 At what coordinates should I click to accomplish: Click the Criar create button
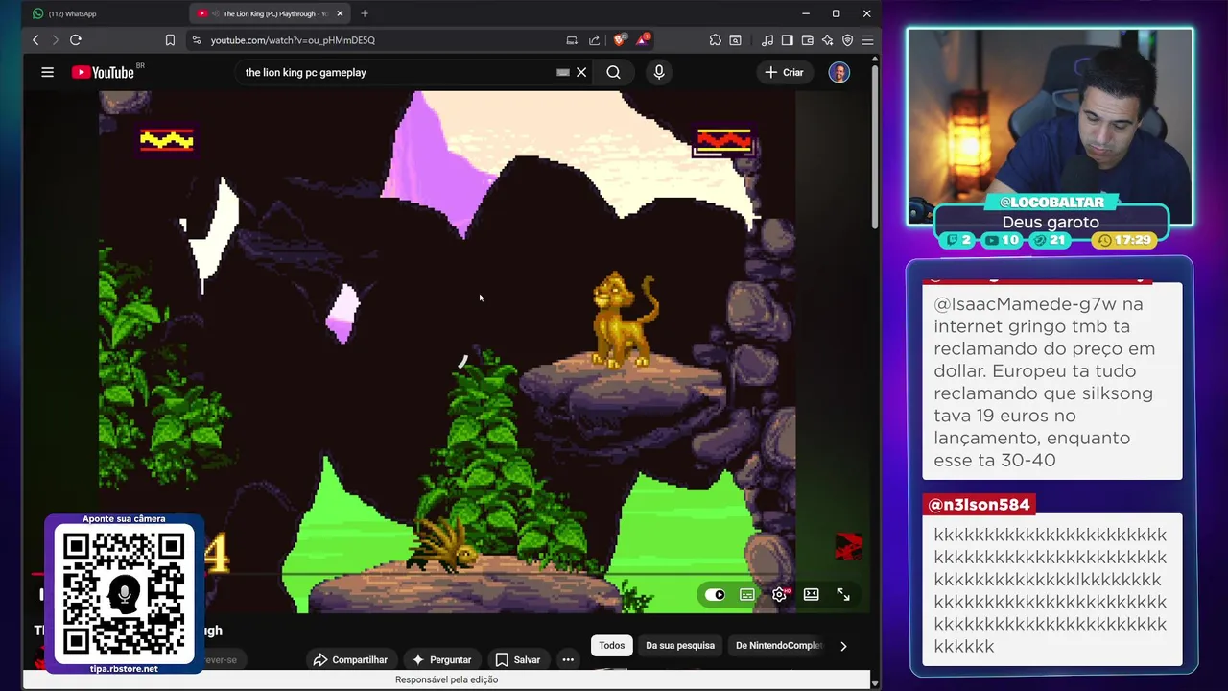[784, 72]
